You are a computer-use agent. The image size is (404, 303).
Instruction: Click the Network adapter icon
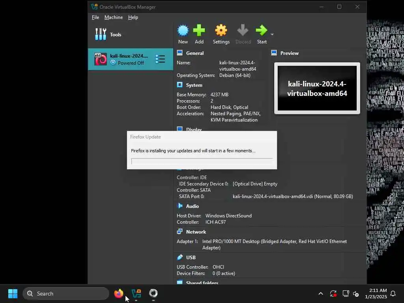point(180,231)
